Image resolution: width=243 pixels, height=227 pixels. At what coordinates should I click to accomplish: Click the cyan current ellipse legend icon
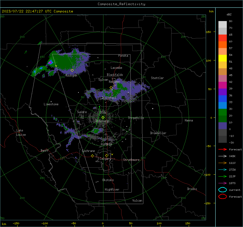tap(222, 190)
